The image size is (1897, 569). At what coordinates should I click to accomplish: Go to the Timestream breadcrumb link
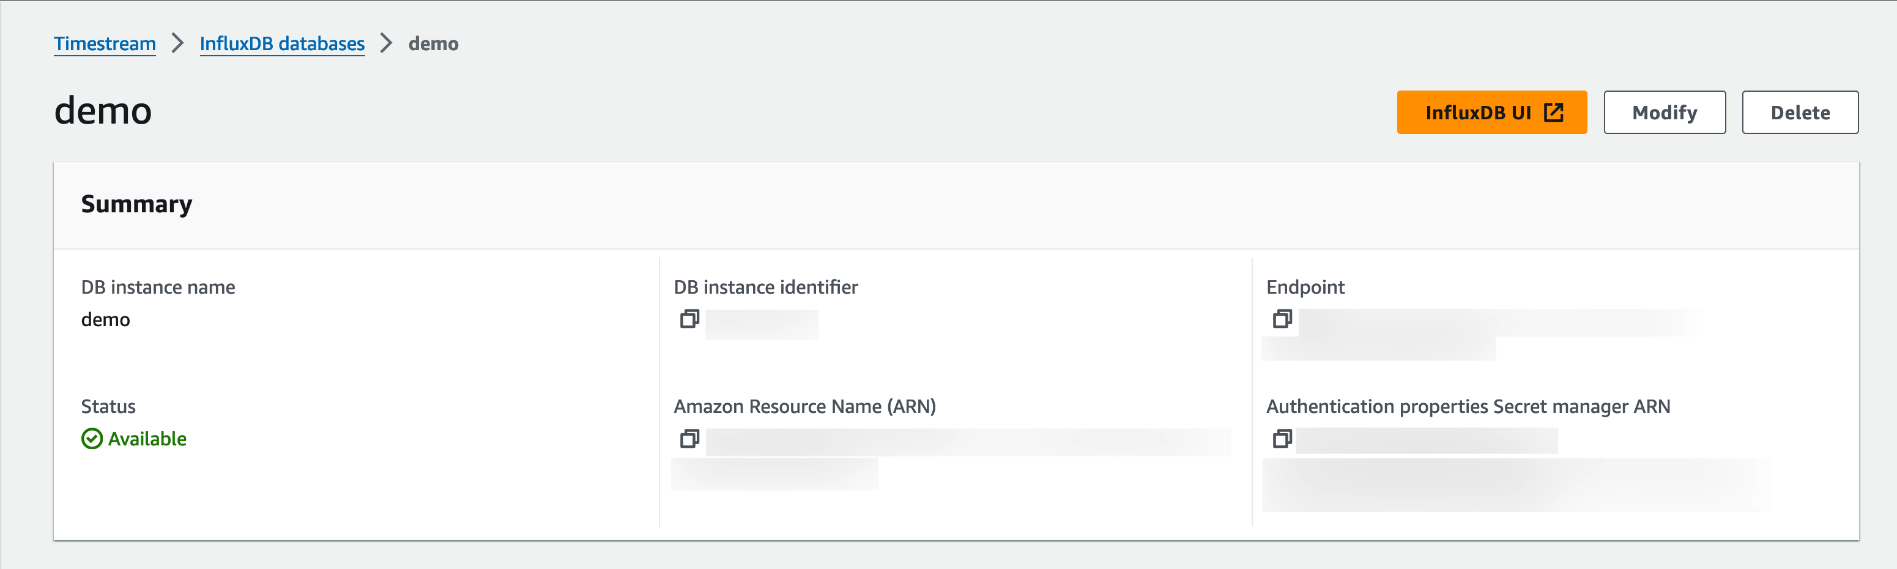pos(105,44)
